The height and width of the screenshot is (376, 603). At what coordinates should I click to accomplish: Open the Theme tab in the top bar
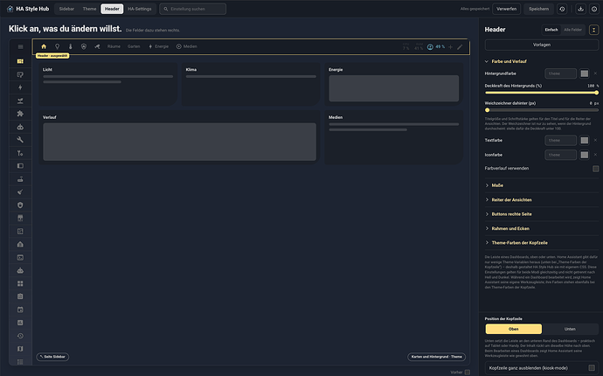[x=90, y=9]
